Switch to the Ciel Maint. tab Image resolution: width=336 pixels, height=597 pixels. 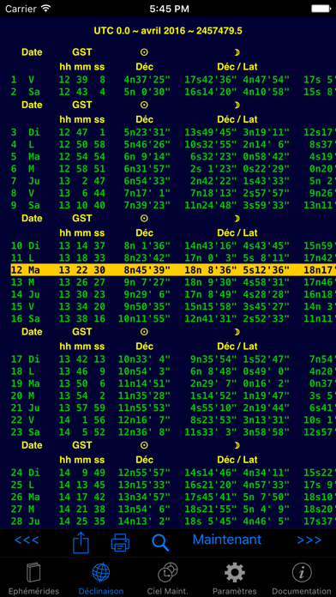[x=168, y=579]
